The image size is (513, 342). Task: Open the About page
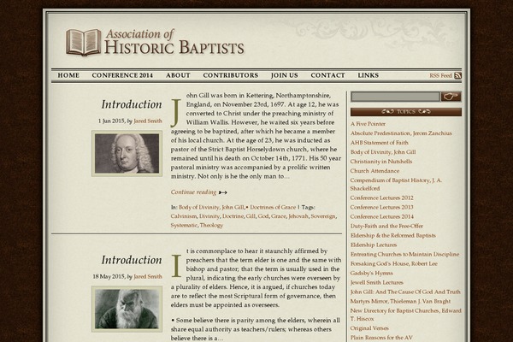pos(178,75)
